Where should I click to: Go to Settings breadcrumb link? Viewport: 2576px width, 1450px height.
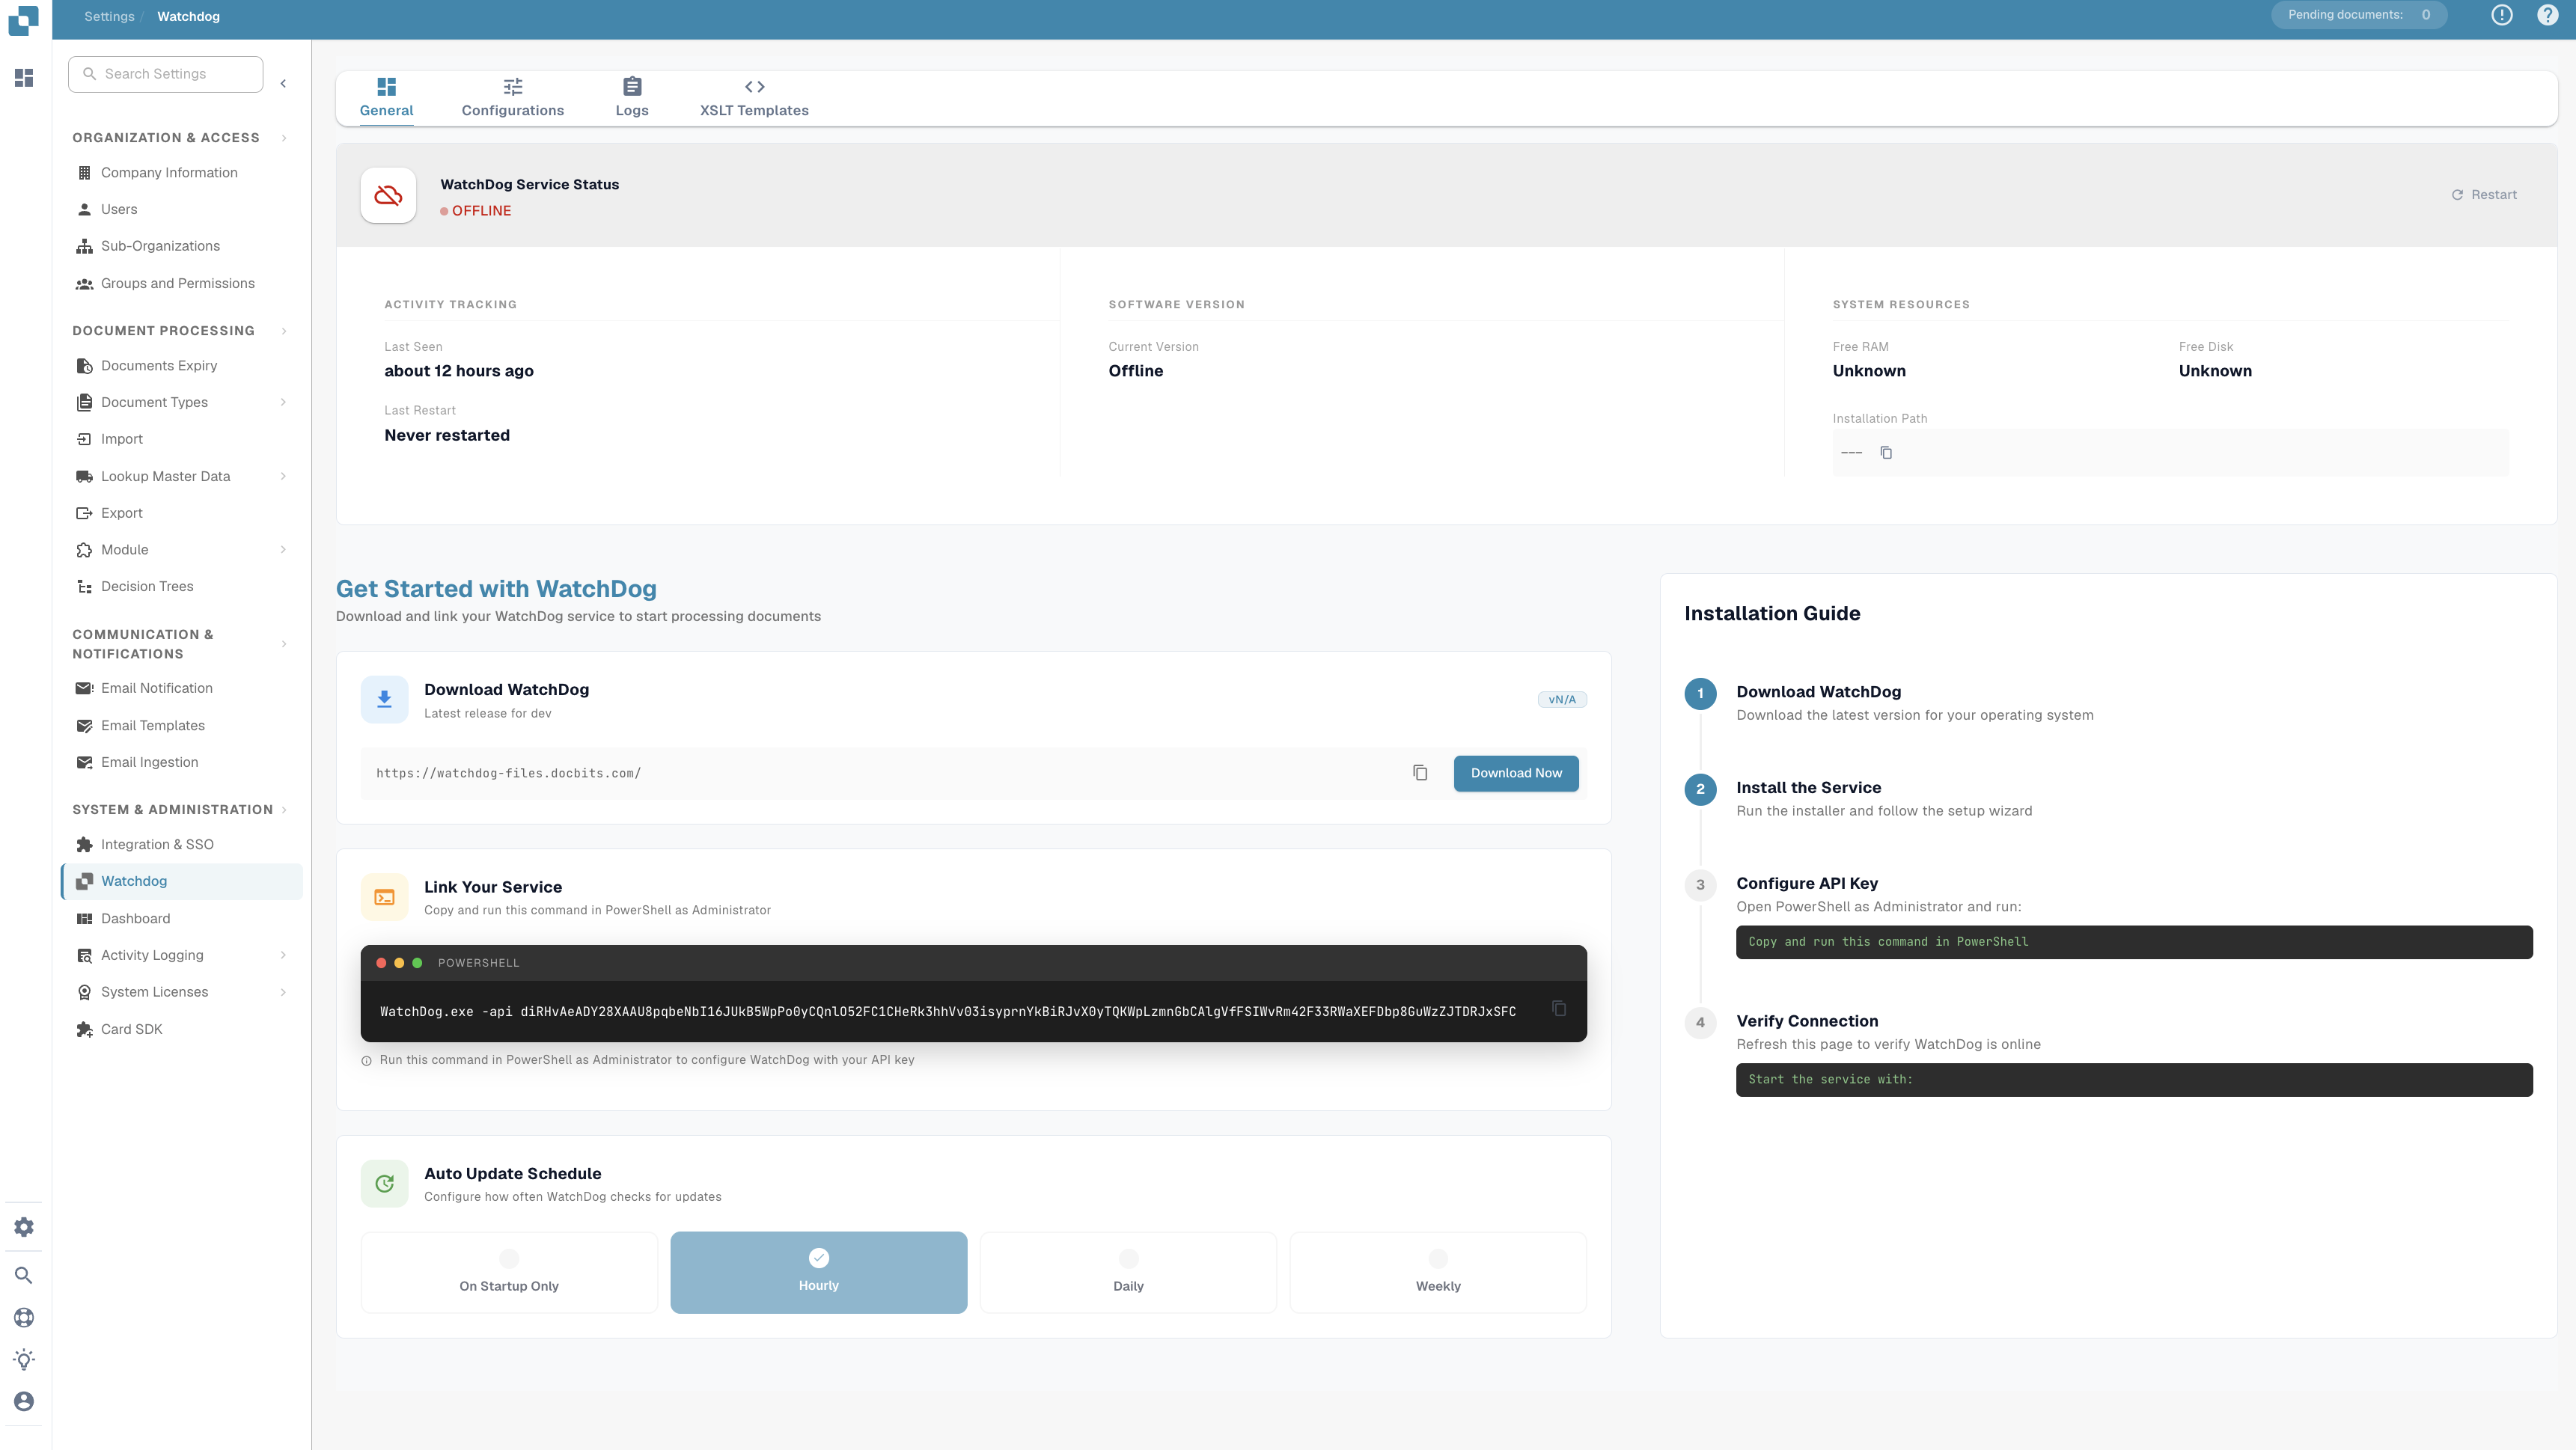(x=109, y=16)
